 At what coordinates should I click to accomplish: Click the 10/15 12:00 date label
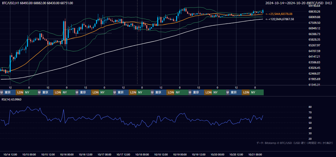pos(48,155)
